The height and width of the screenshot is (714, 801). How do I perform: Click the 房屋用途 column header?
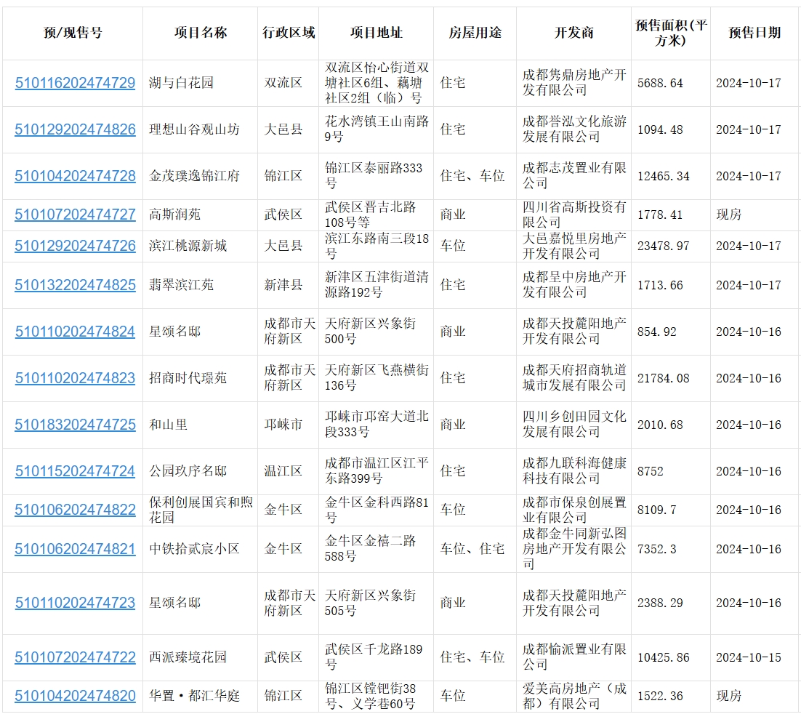[x=475, y=33]
